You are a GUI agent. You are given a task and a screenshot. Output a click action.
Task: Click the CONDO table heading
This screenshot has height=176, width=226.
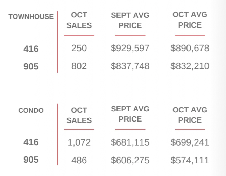(31, 111)
